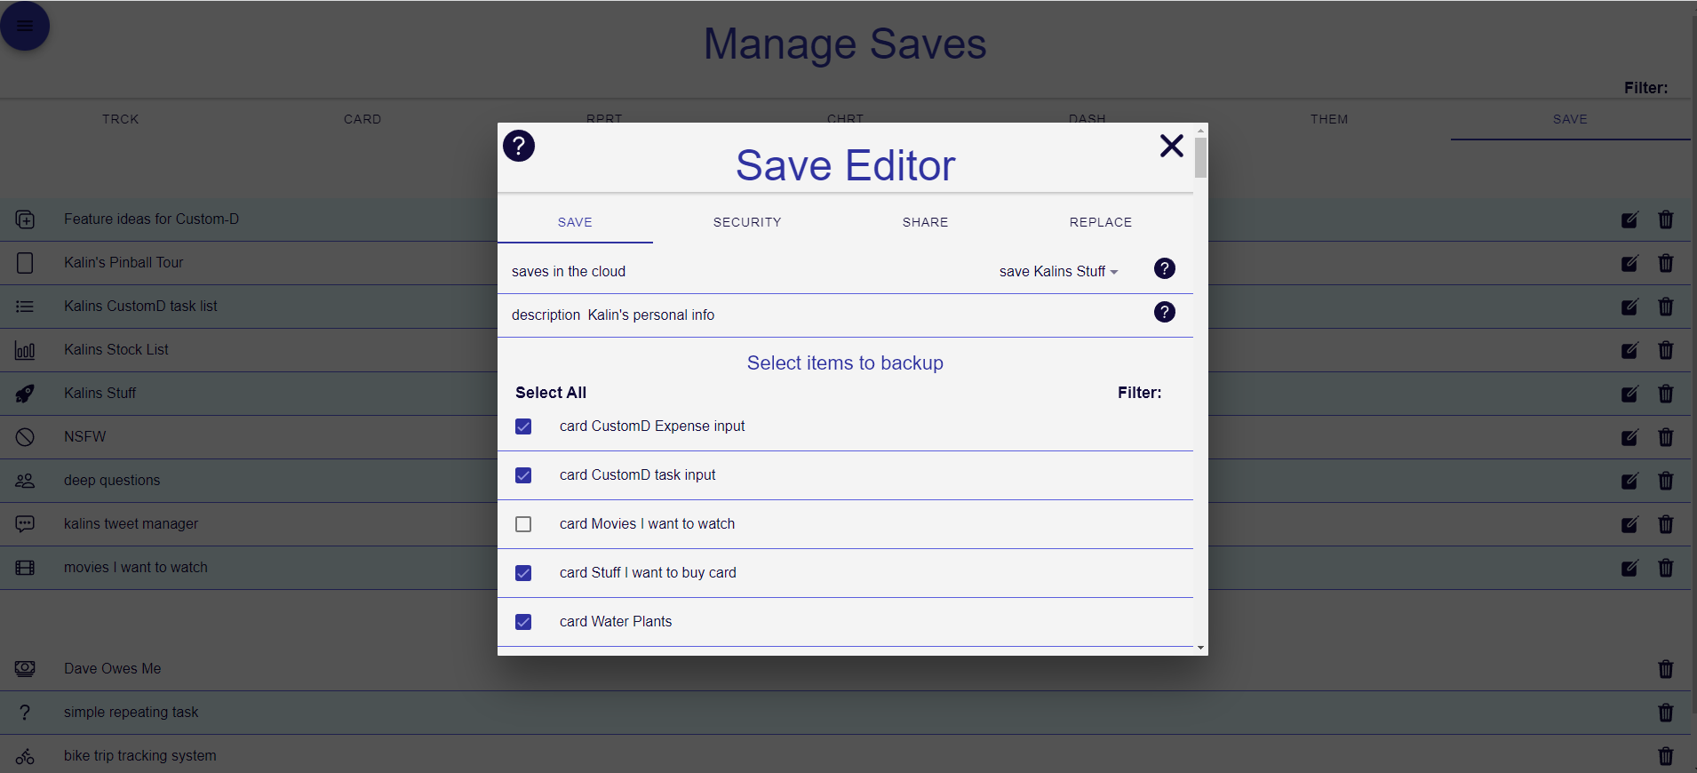Click the card Water Plants label

(x=616, y=621)
